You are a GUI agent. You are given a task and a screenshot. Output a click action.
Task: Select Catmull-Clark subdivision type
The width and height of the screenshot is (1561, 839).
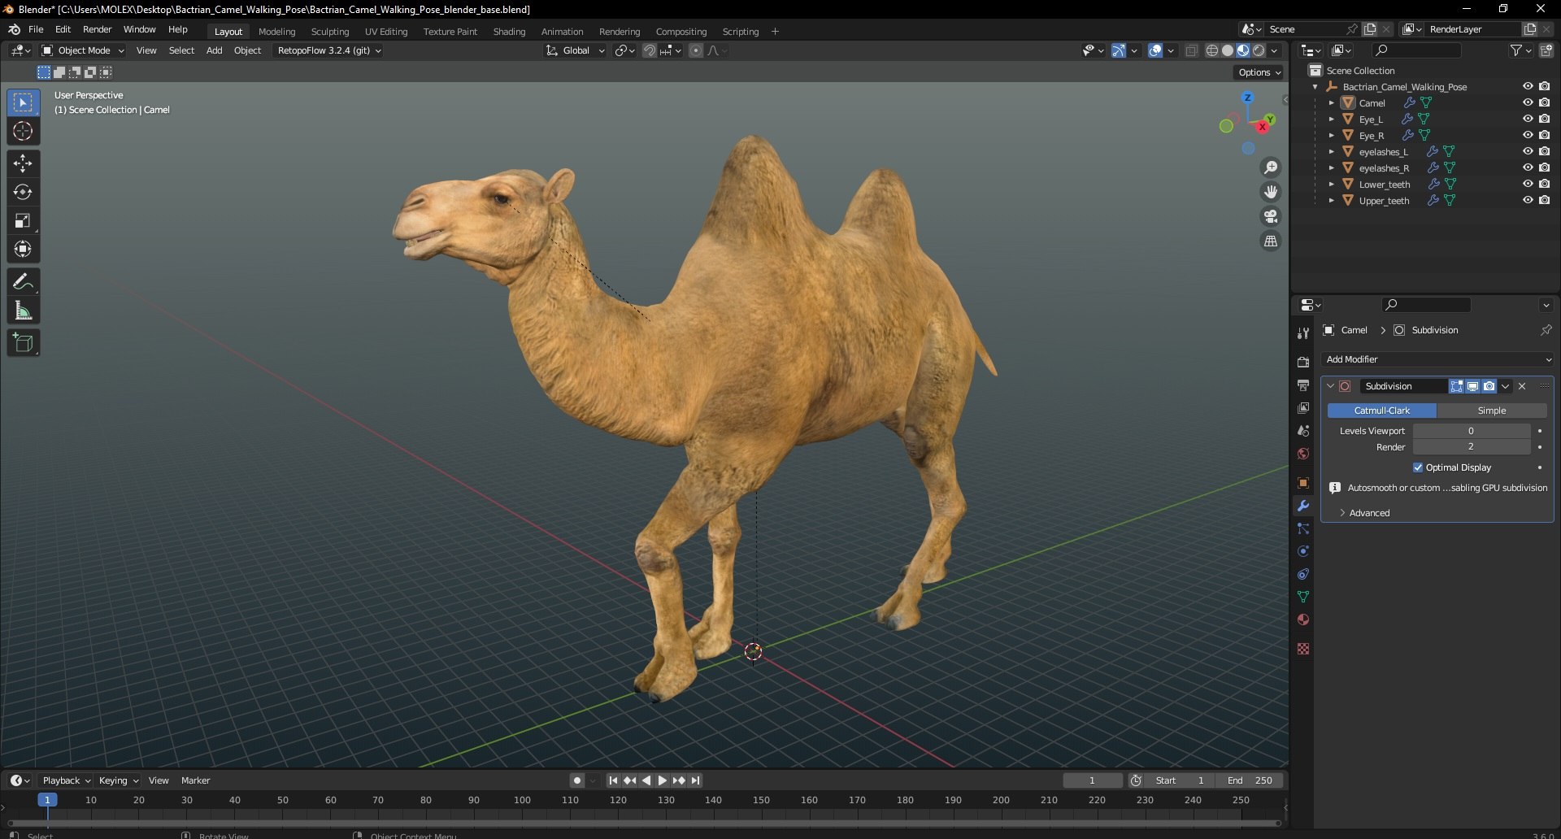[x=1382, y=411]
